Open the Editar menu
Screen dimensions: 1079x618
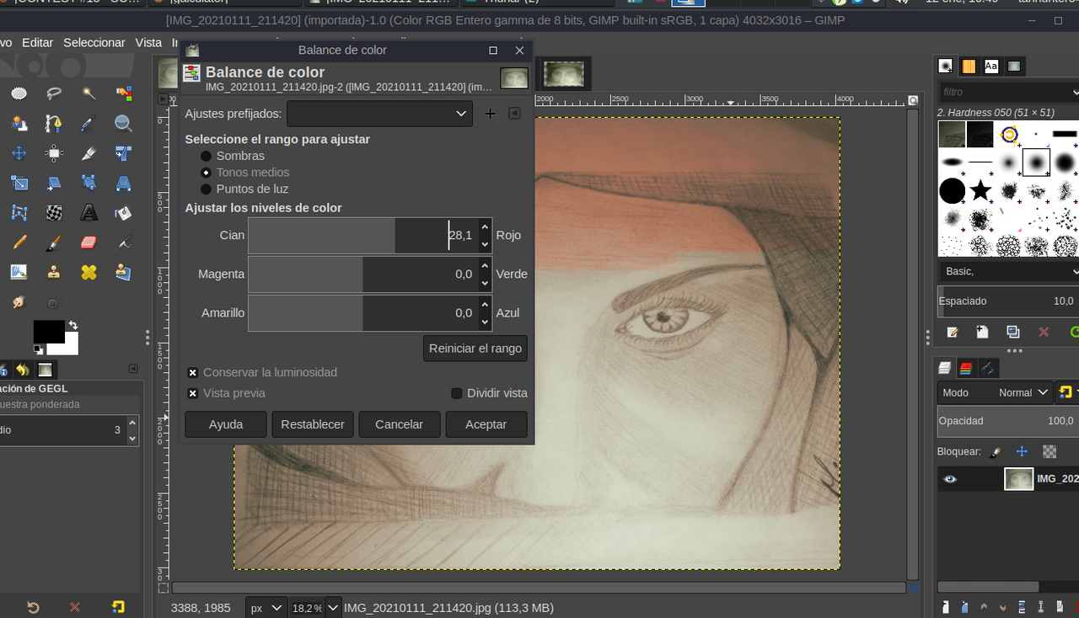[38, 42]
